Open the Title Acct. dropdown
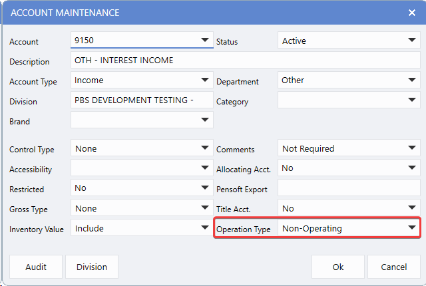426x286 pixels. (412, 209)
